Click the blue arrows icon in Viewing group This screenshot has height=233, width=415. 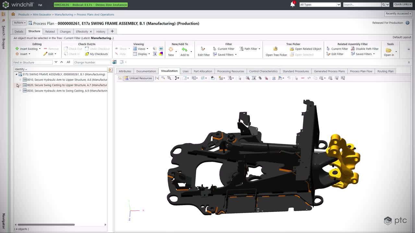(x=161, y=49)
